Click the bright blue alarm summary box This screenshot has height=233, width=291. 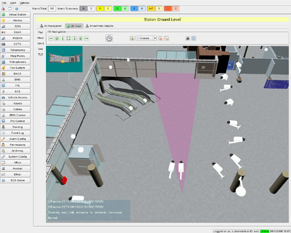134,9
